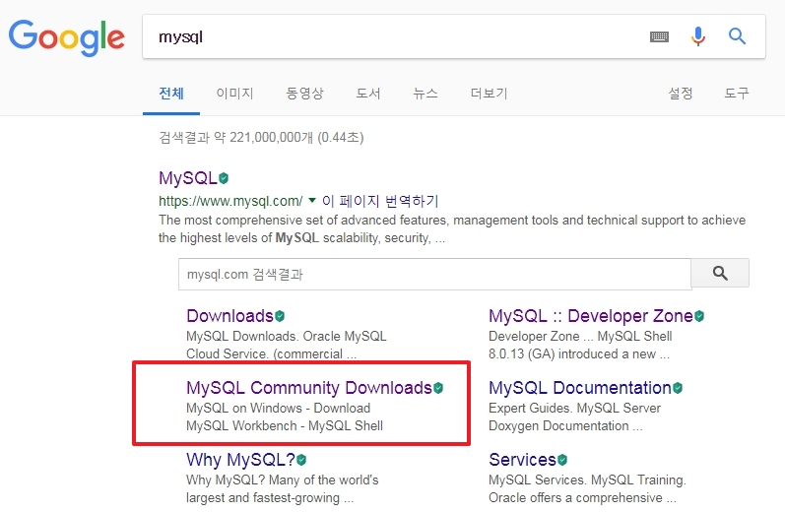Select the 전체 tab
The height and width of the screenshot is (512, 785).
[x=171, y=94]
